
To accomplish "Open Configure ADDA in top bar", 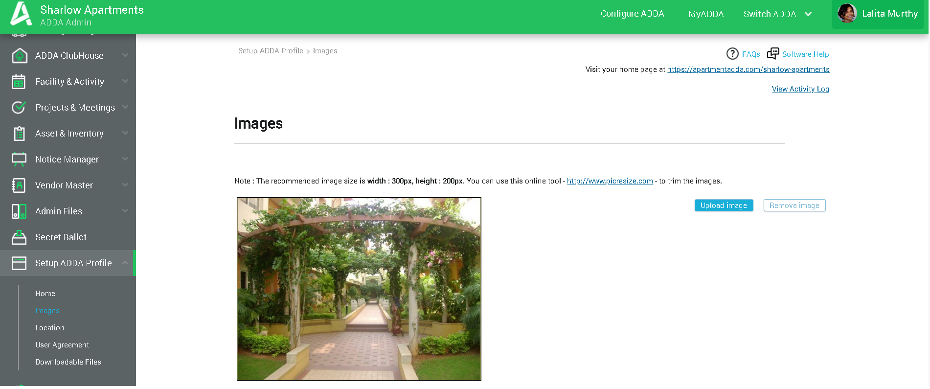I will click(632, 14).
